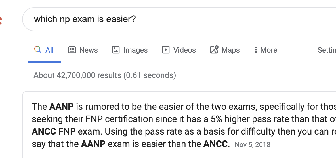Screen dimensions: 336x158
Task: Open the partially visible Settings menu
Action: coord(327,50)
